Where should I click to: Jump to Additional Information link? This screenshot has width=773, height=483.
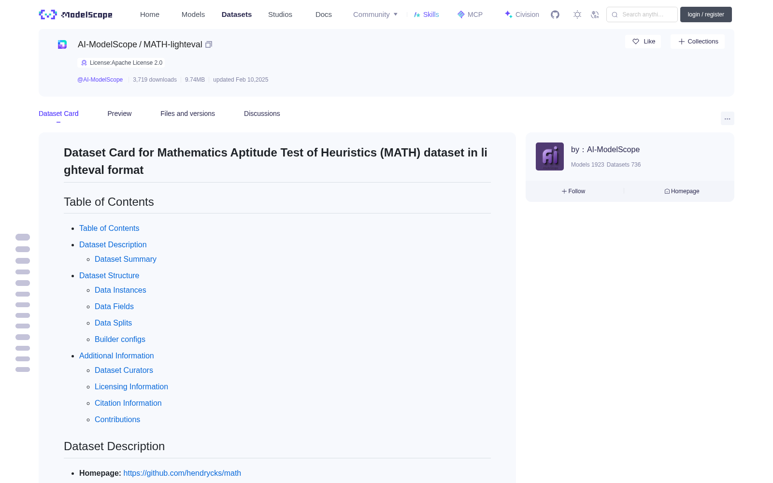pos(116,355)
